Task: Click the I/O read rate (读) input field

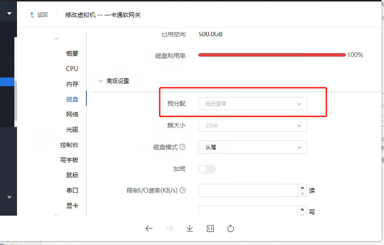Action: pos(248,190)
